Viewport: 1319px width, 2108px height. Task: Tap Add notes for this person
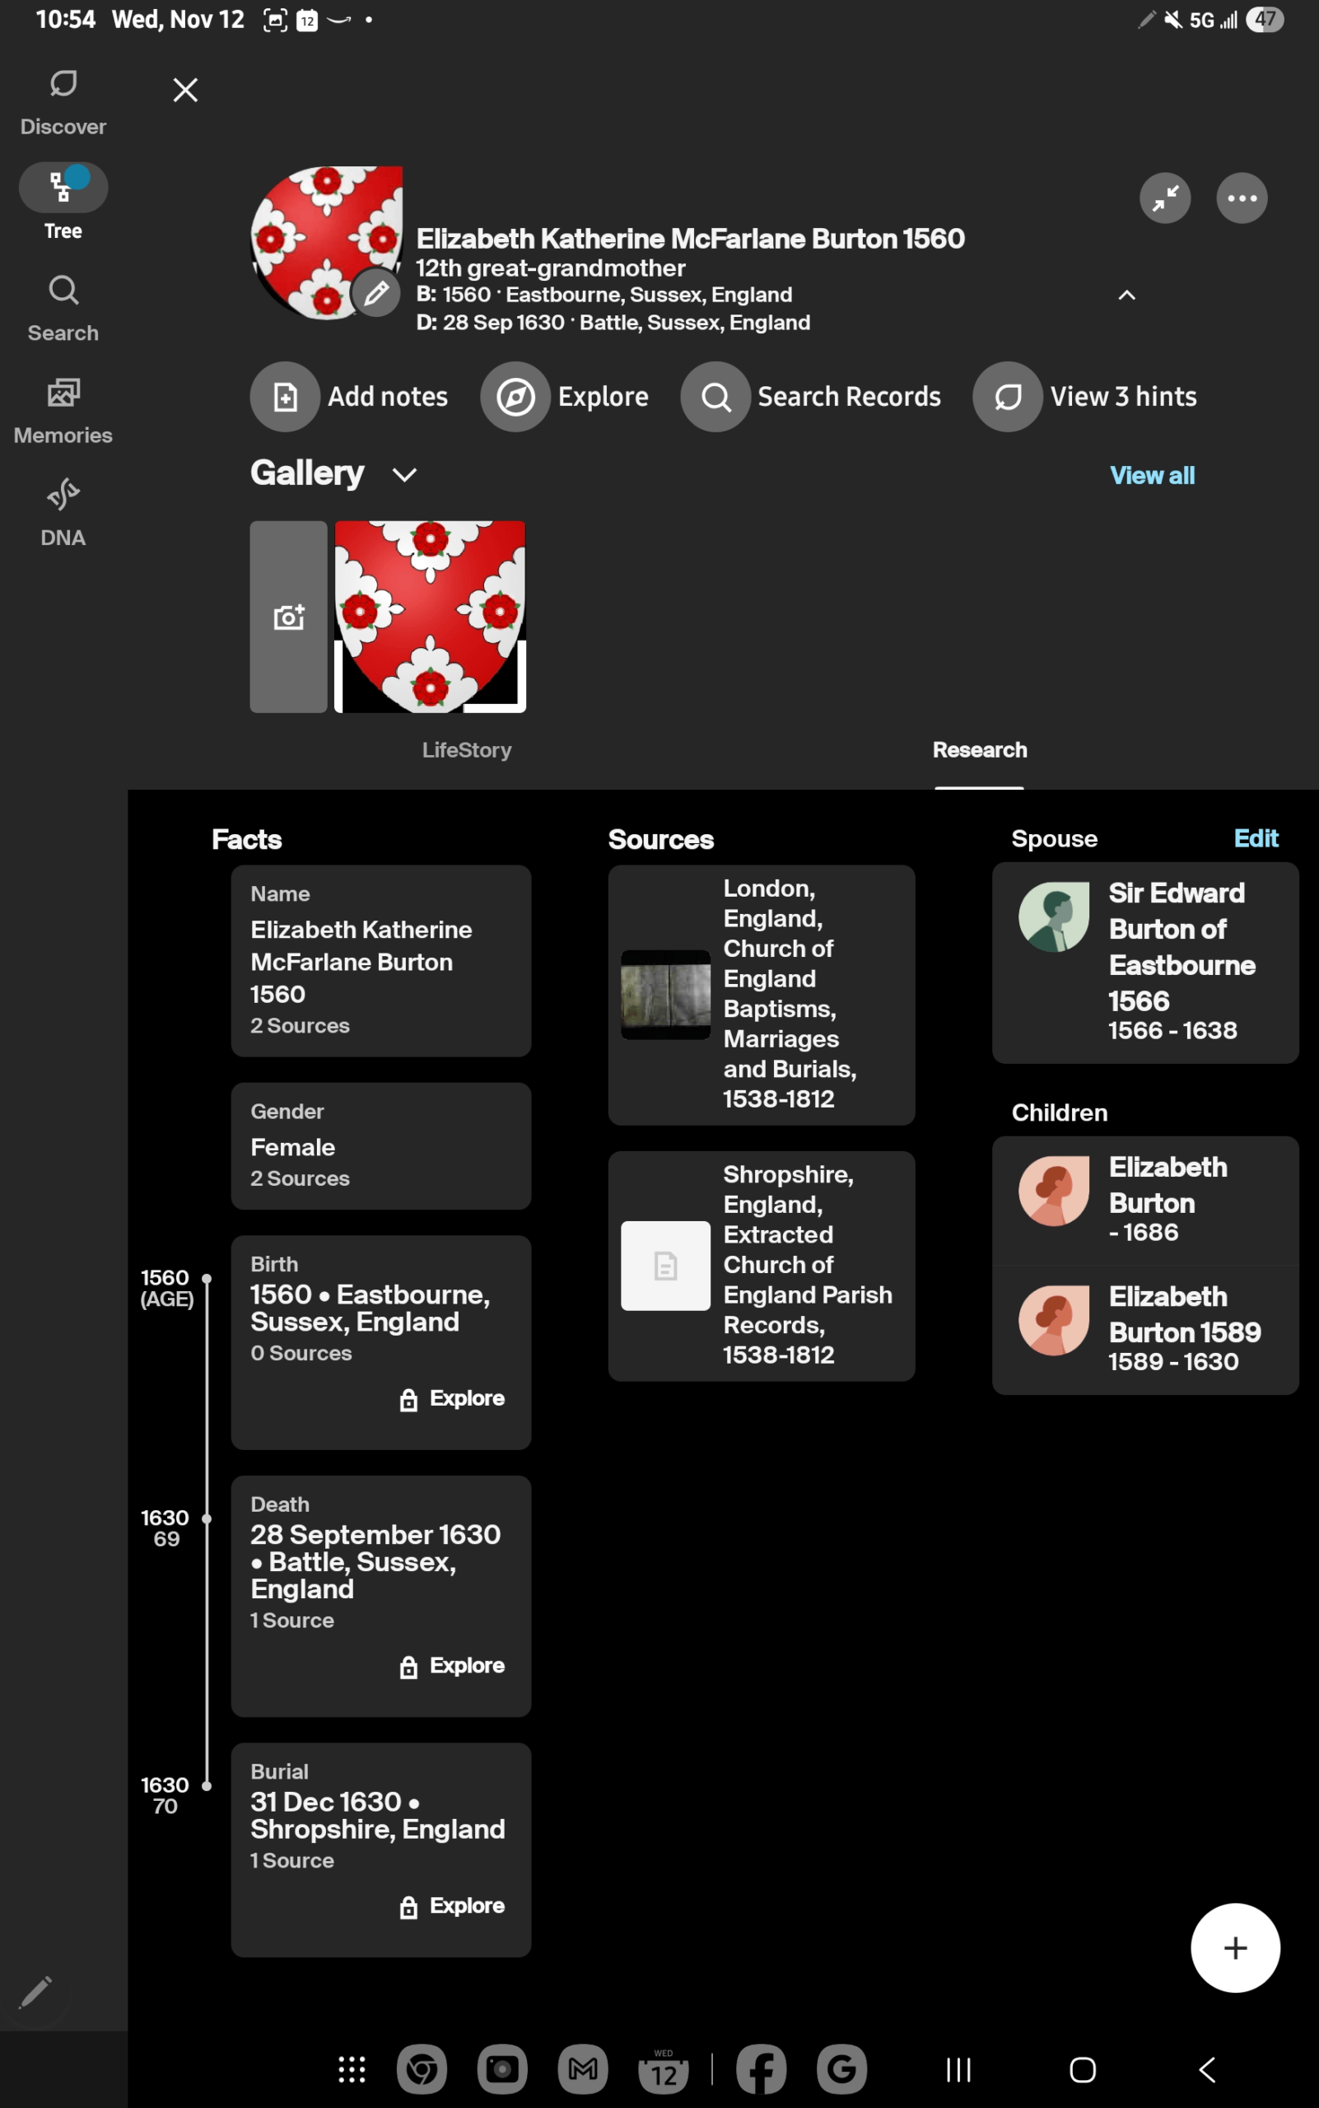(x=352, y=396)
